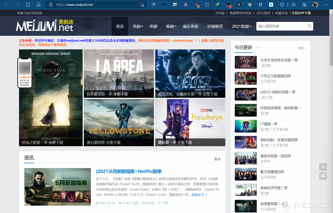Click the search magnifier icon

pyautogui.click(x=310, y=26)
